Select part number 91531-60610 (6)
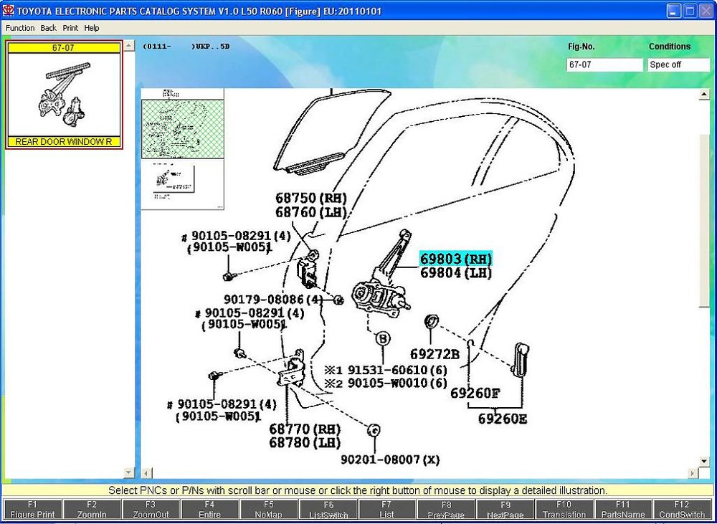The image size is (717, 524). 397,369
